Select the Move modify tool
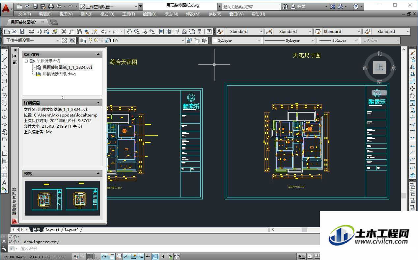The height and width of the screenshot is (260, 418). click(x=412, y=89)
